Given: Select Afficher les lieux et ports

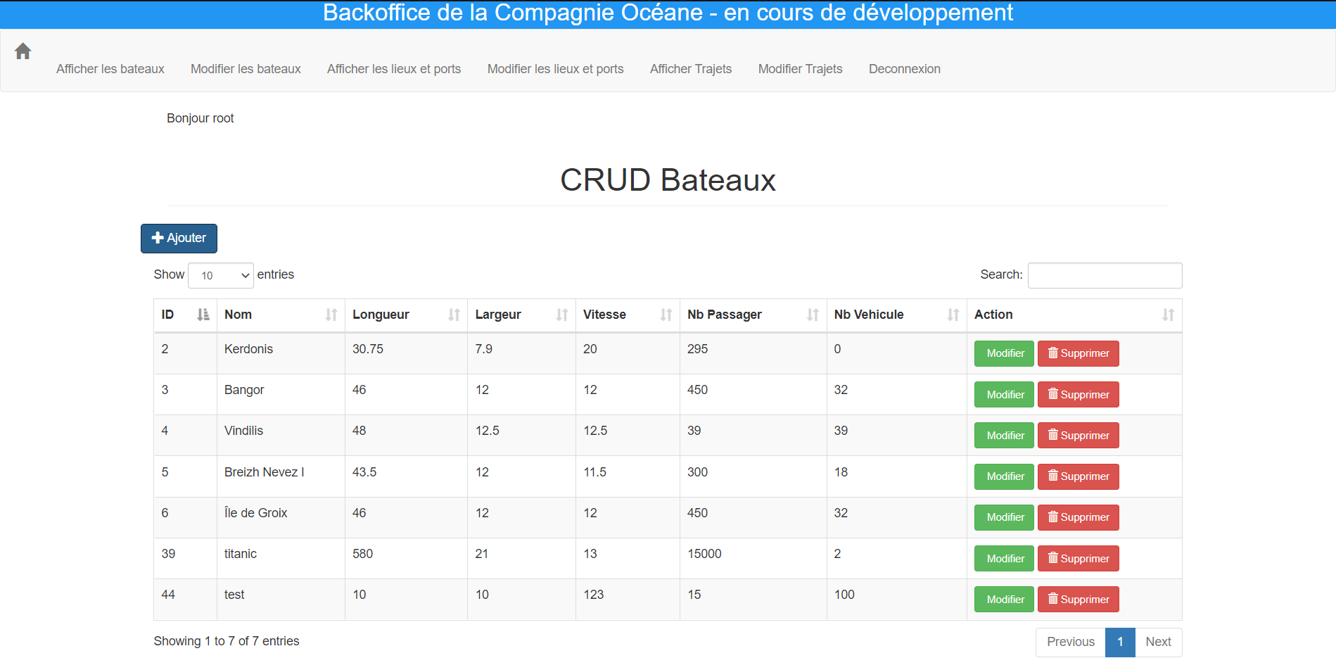Looking at the screenshot, I should pyautogui.click(x=393, y=69).
